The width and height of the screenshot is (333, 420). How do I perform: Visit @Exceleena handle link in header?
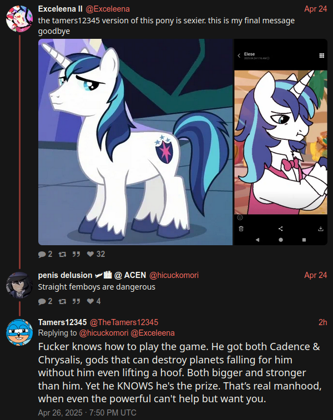(x=108, y=9)
